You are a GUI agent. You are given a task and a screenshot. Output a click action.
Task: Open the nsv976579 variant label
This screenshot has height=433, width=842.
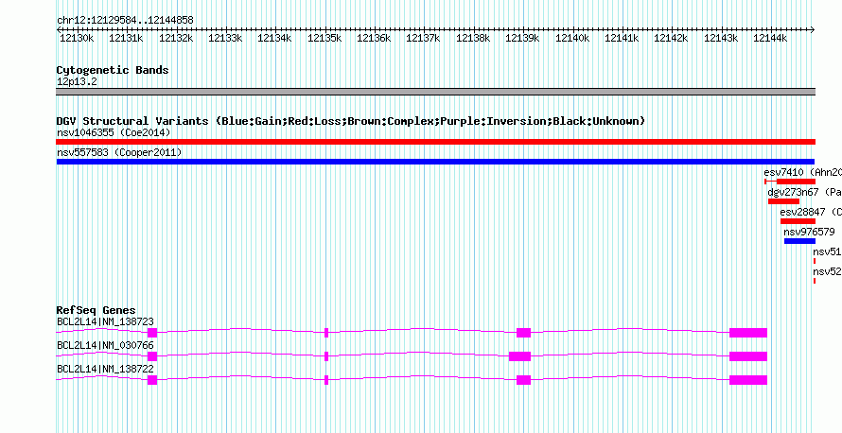[x=809, y=233]
